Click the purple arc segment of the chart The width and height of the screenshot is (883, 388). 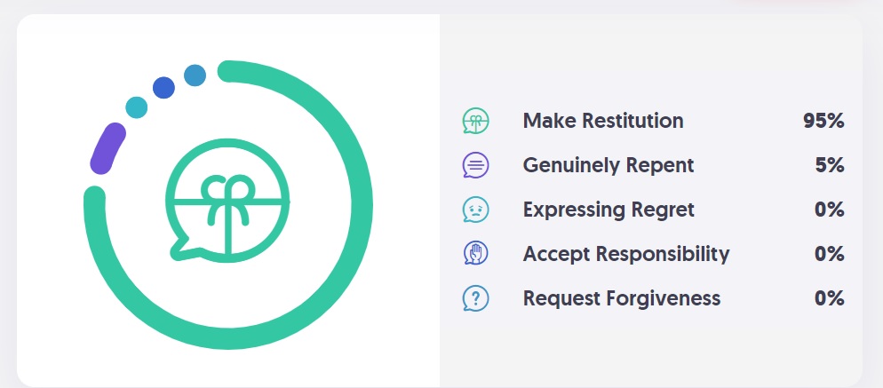(107, 148)
